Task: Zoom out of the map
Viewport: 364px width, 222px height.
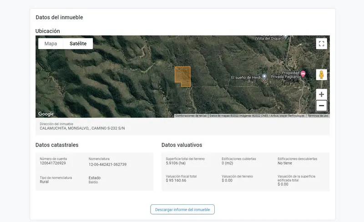Action: coord(321,106)
